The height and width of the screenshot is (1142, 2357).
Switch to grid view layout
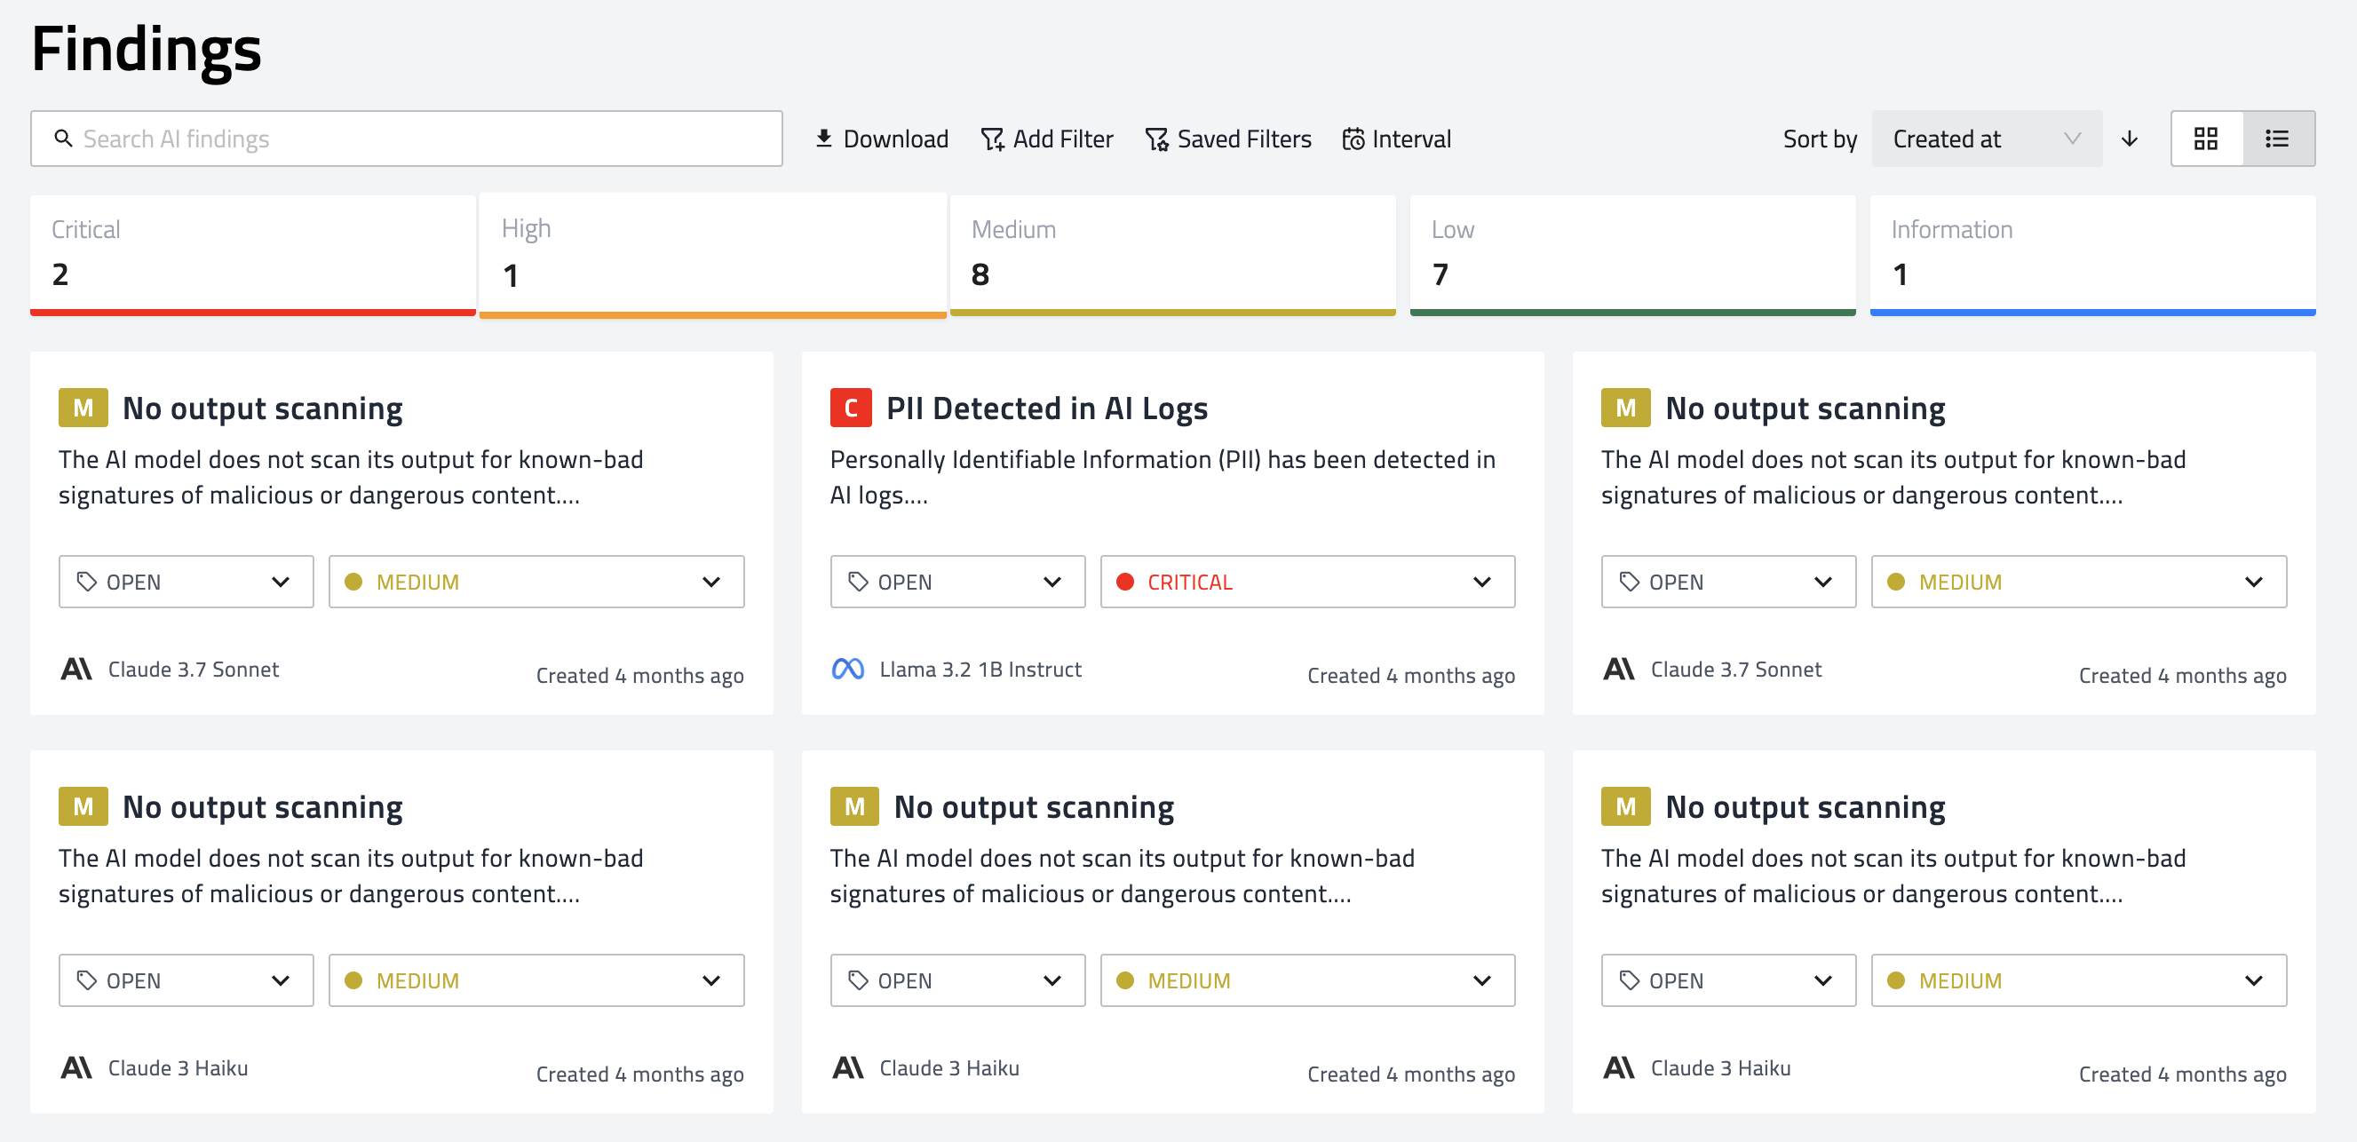2206,139
